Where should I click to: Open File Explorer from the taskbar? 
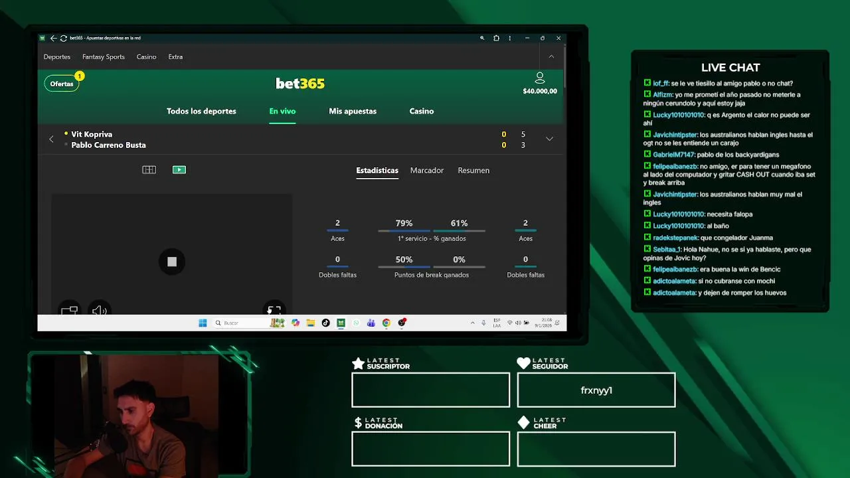tap(310, 323)
